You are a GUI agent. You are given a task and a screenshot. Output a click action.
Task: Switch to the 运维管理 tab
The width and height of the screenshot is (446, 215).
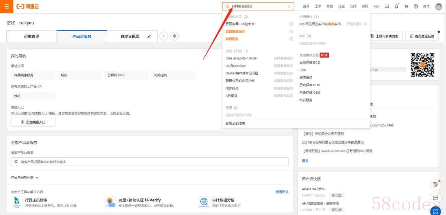coord(32,36)
